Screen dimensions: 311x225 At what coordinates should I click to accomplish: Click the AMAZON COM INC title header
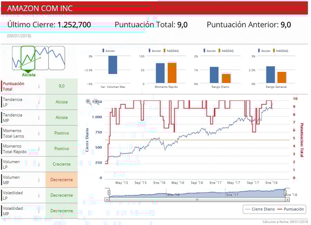coord(40,8)
